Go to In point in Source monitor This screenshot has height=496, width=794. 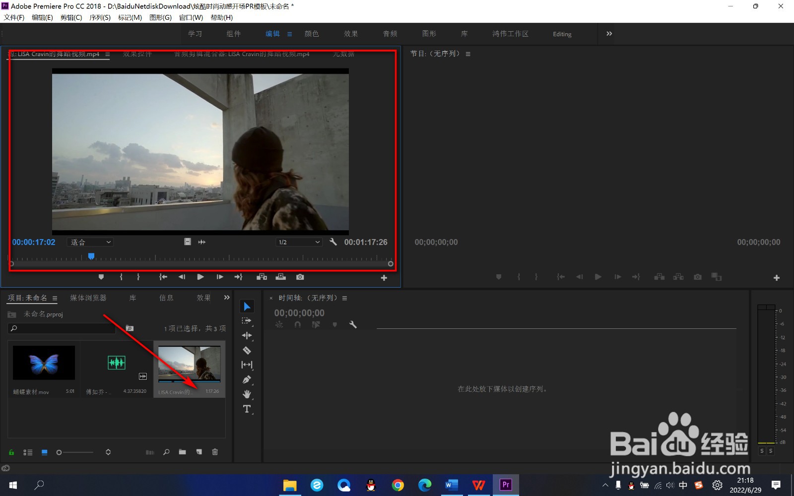click(x=163, y=277)
